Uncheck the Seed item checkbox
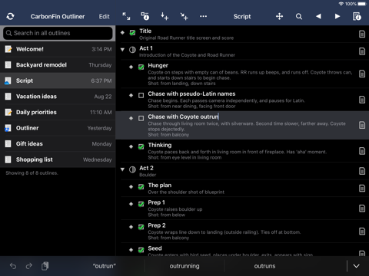 141,250
